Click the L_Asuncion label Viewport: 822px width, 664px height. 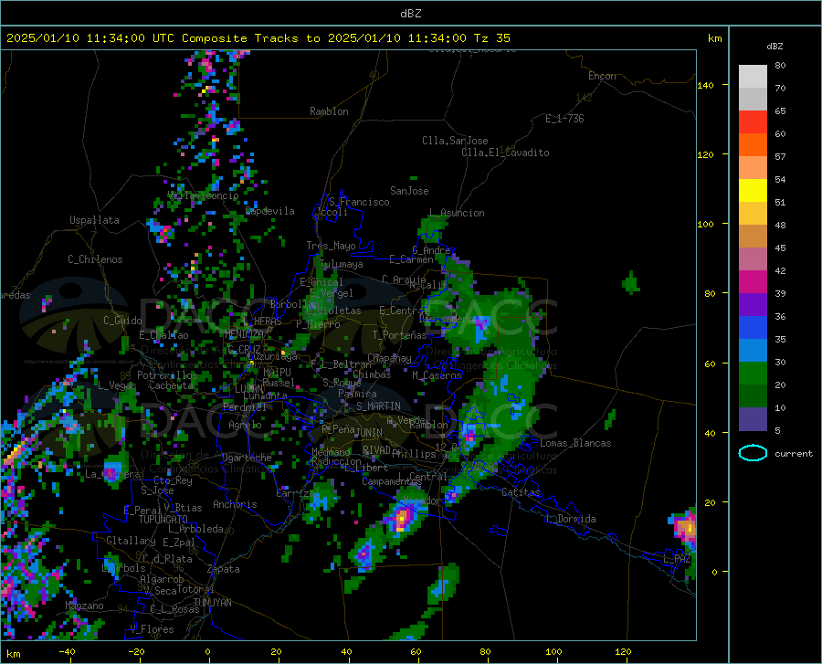[x=457, y=213]
